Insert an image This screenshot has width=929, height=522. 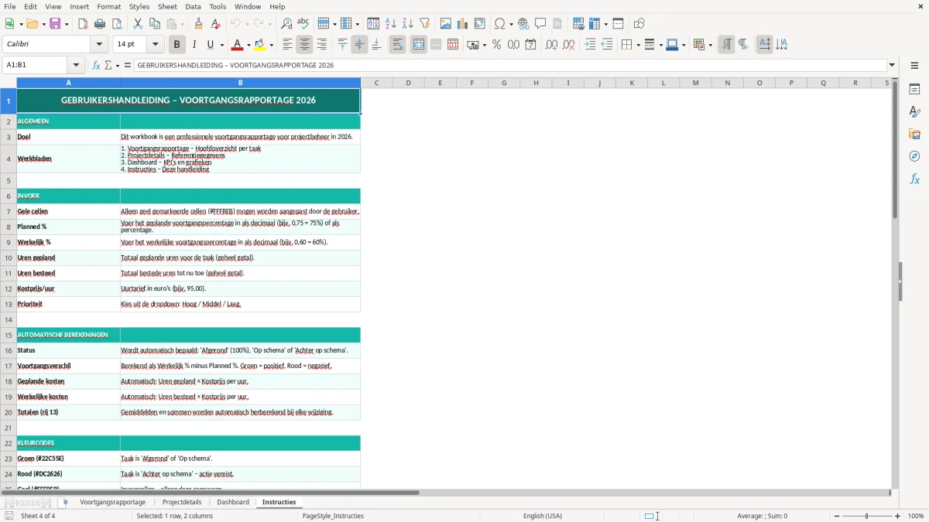click(x=447, y=24)
